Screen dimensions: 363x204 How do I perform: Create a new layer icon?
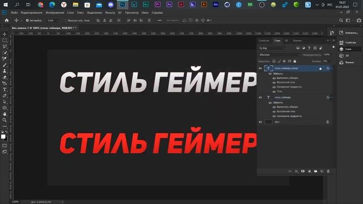point(322,171)
